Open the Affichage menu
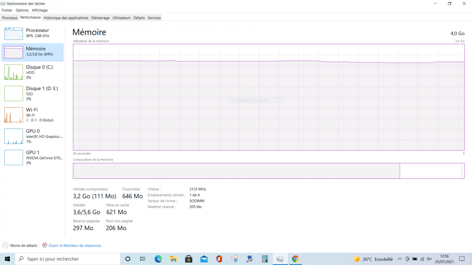The image size is (472, 265). pyautogui.click(x=40, y=10)
